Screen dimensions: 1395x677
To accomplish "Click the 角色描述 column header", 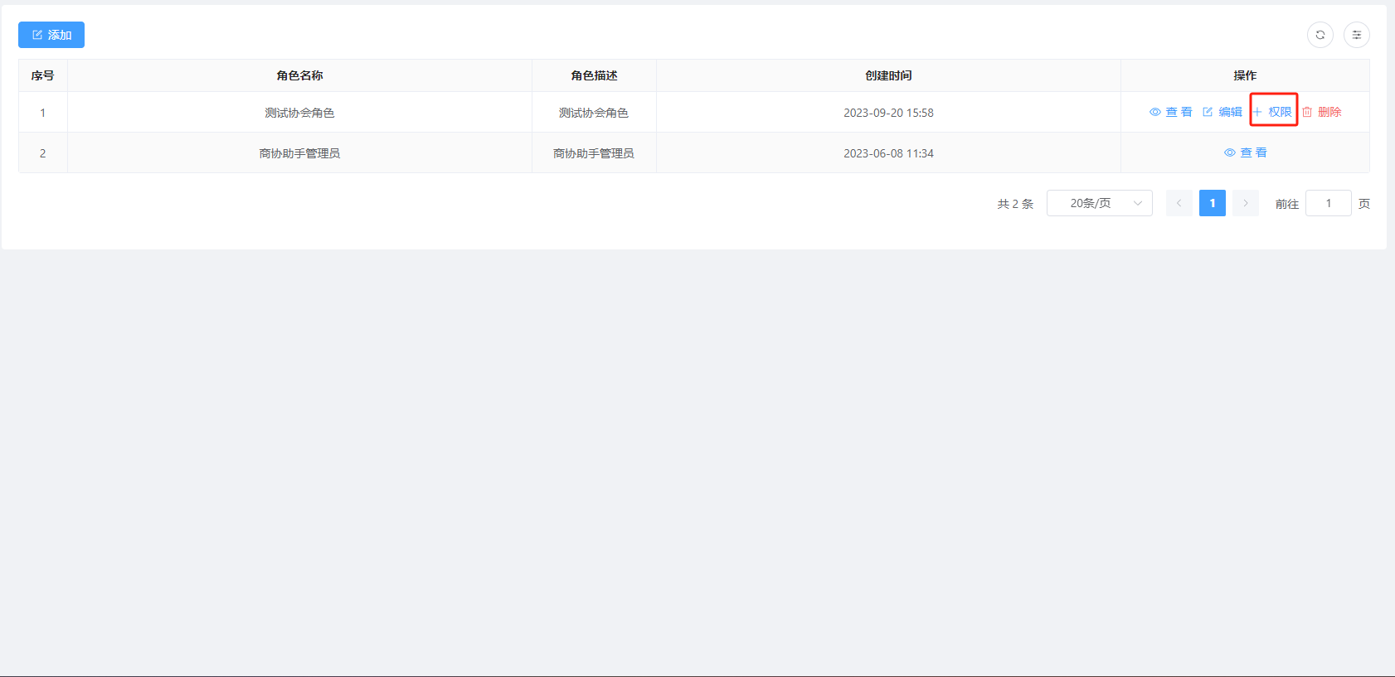I will tap(594, 75).
